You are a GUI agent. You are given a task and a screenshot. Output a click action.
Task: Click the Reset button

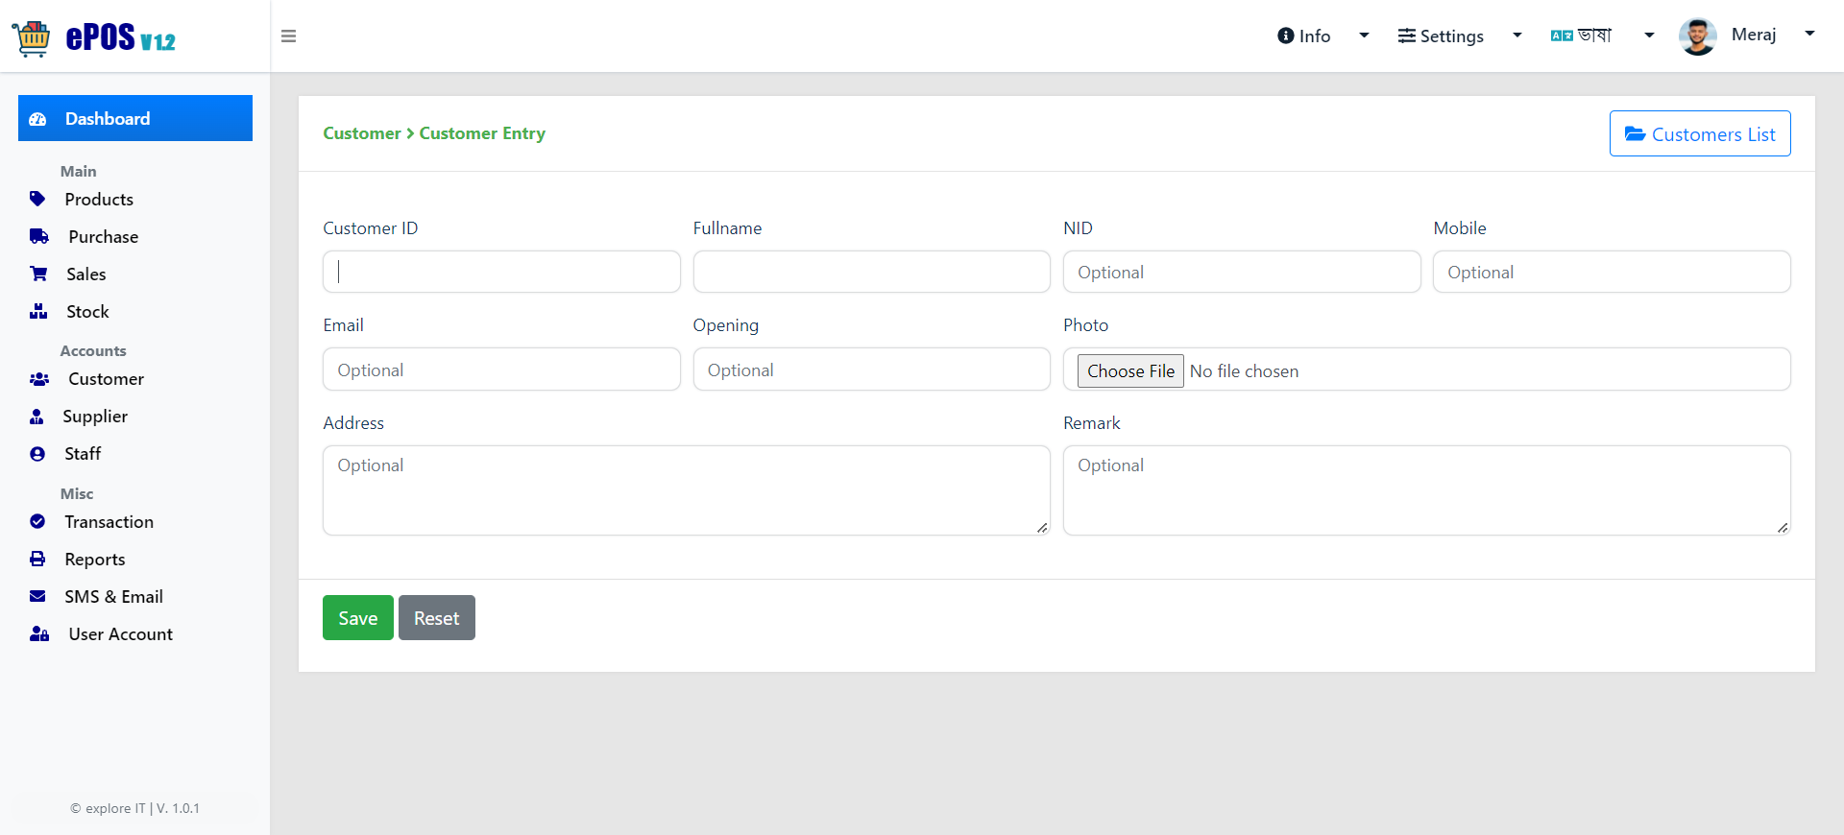click(x=437, y=618)
